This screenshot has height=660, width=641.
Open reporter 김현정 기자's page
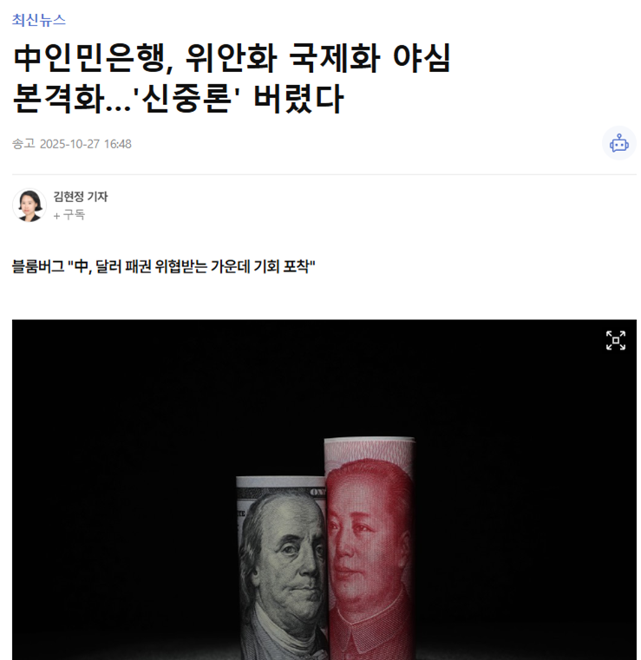click(81, 197)
